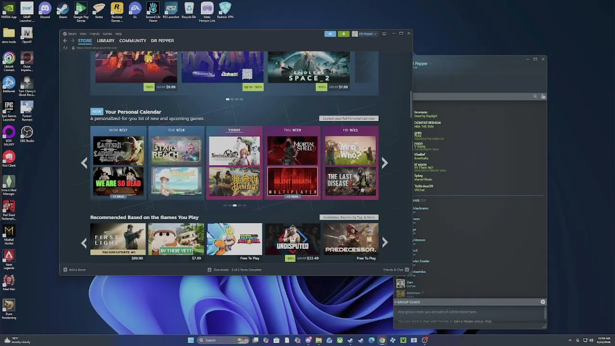This screenshot has height=346, width=615.
Task: Open the Friends menu in Steam
Action: pos(95,34)
